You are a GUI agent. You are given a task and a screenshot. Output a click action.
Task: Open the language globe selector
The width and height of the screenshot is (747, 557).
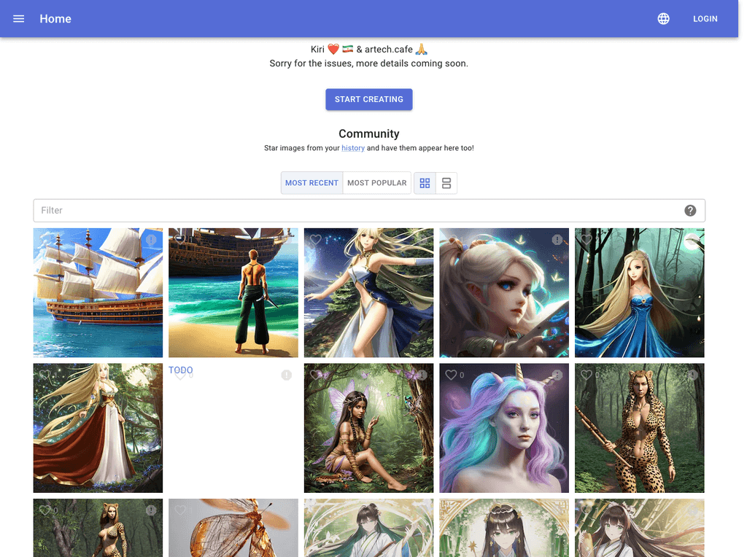[x=663, y=18]
